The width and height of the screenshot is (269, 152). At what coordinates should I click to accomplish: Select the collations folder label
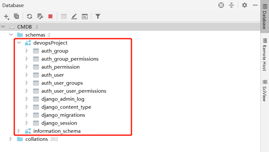pyautogui.click(x=37, y=139)
